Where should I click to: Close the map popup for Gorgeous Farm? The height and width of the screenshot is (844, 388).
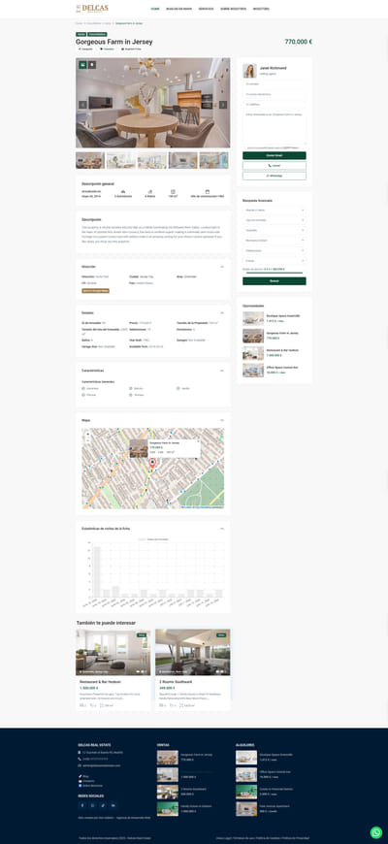[x=198, y=441]
